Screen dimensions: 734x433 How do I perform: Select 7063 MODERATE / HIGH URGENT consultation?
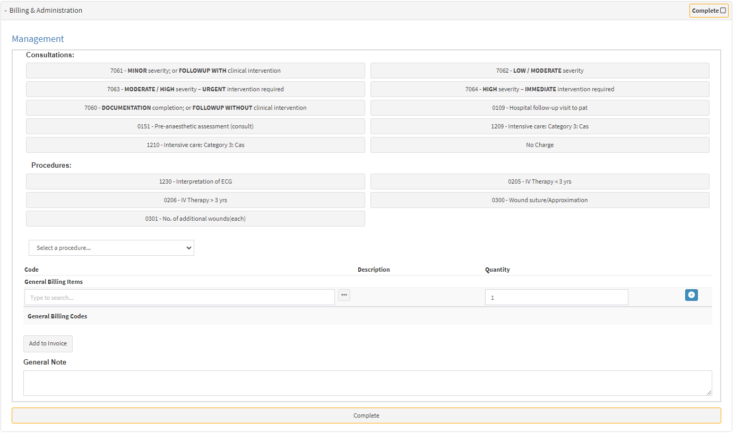click(195, 89)
